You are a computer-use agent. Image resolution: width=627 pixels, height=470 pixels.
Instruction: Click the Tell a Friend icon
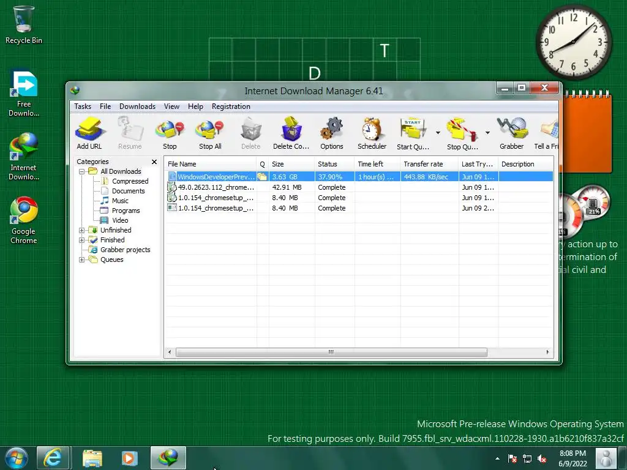pos(547,133)
